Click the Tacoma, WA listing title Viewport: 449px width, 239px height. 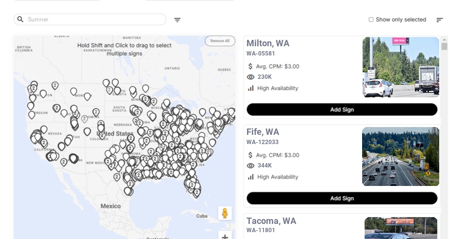pyautogui.click(x=271, y=221)
